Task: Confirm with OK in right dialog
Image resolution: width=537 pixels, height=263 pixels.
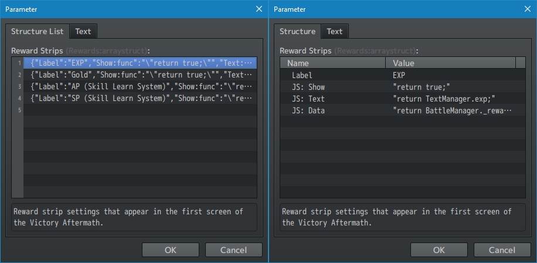Action: tap(439, 249)
